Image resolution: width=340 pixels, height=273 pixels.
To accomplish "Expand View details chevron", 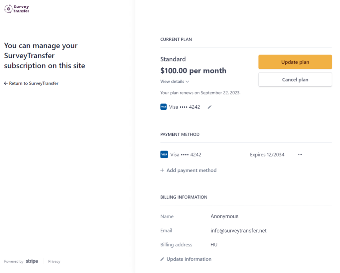I will pyautogui.click(x=188, y=81).
